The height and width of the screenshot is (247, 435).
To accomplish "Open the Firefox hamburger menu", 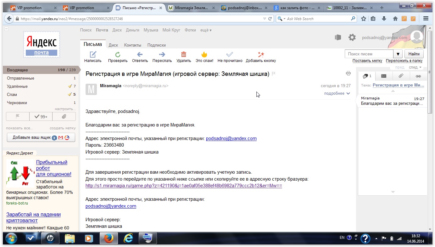I will point(426,19).
